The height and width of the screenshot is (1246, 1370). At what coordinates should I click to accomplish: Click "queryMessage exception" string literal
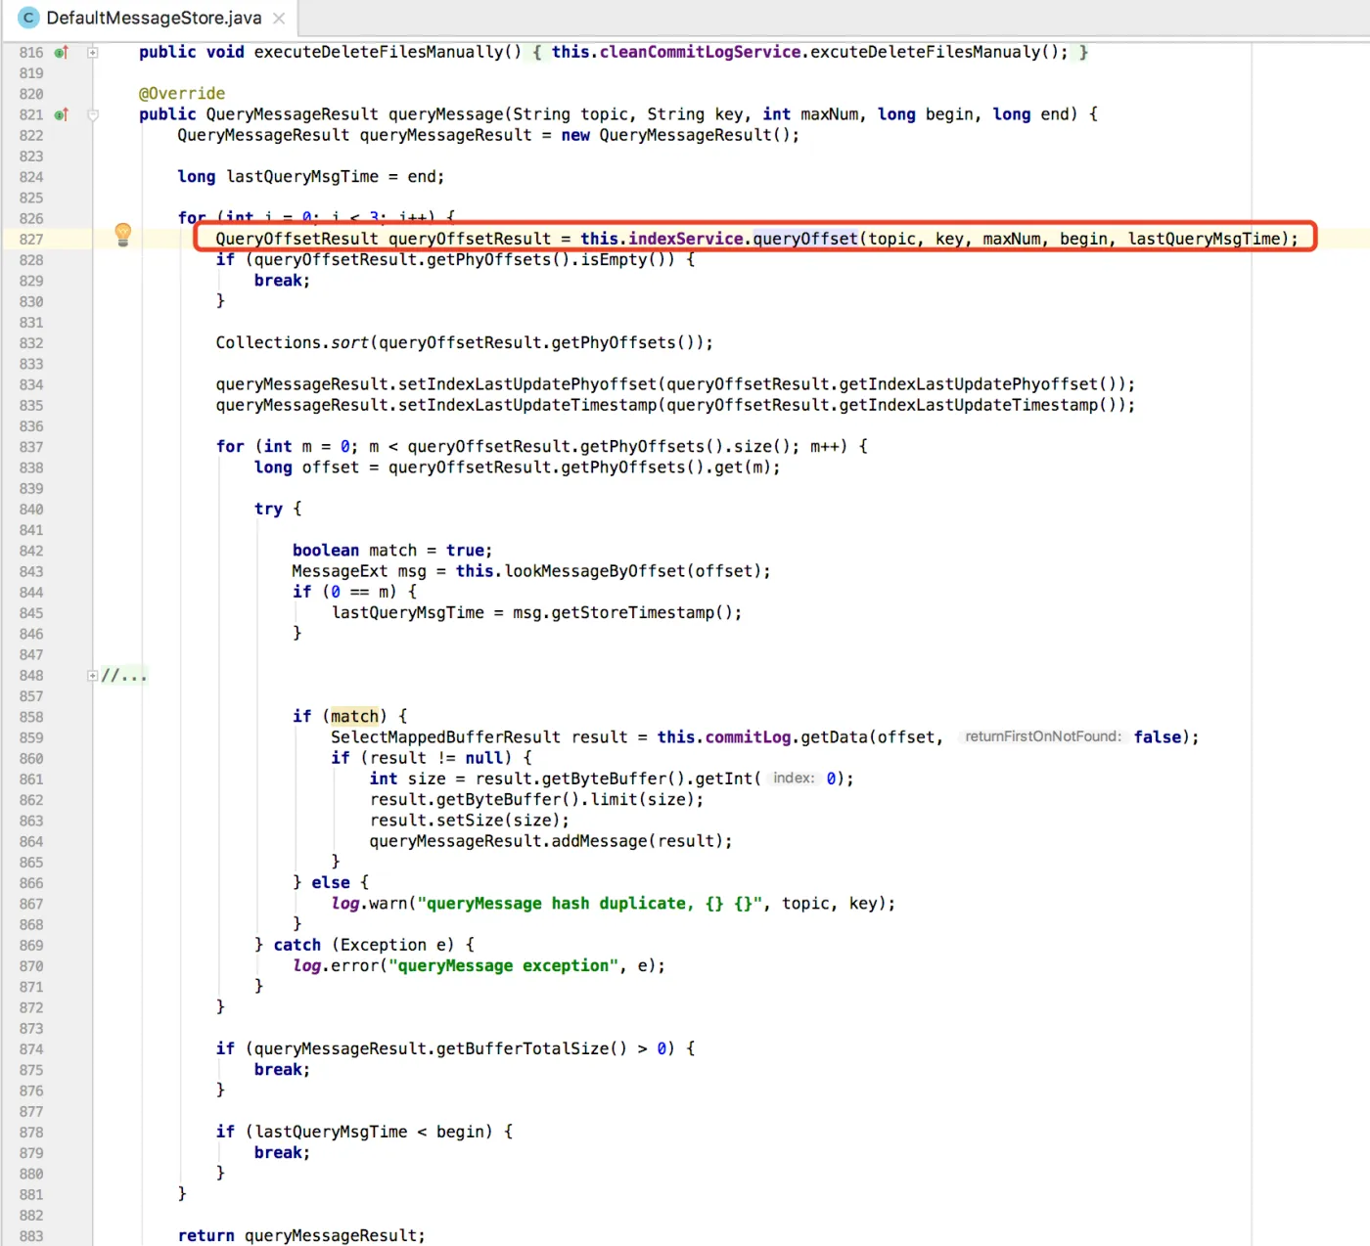[504, 965]
